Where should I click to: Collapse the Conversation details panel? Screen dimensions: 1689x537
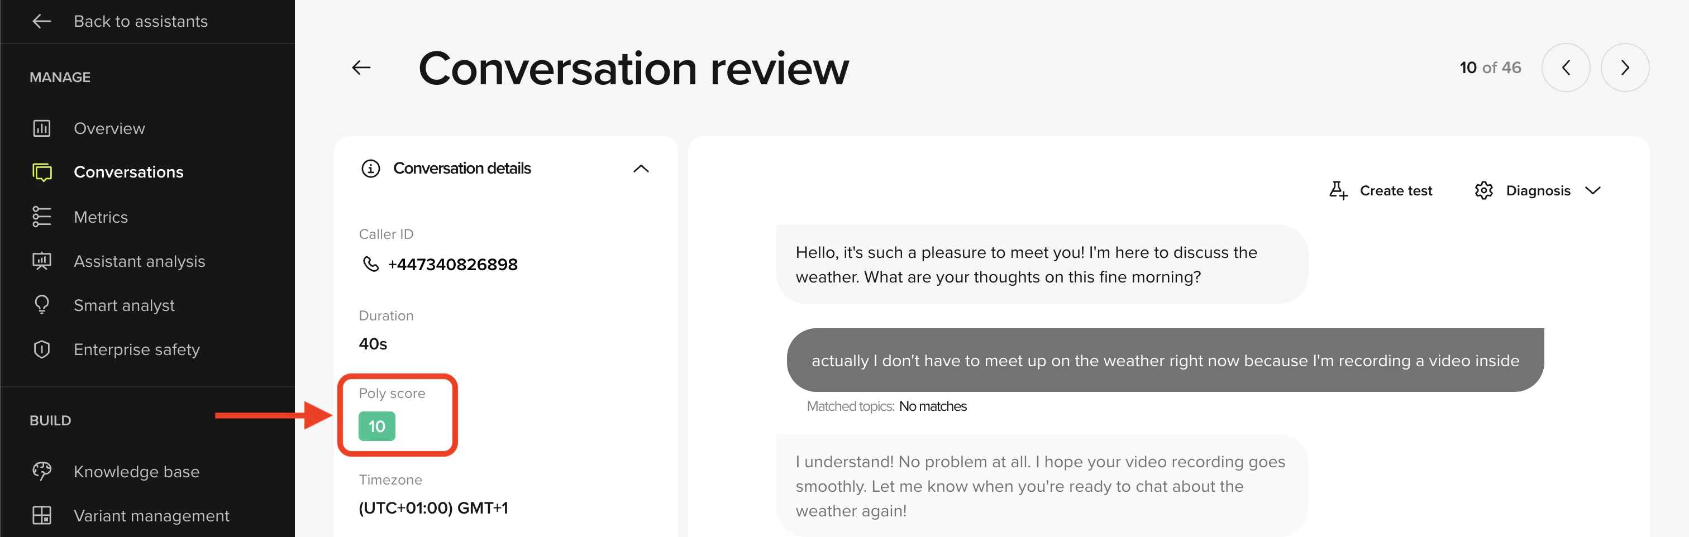pos(641,169)
